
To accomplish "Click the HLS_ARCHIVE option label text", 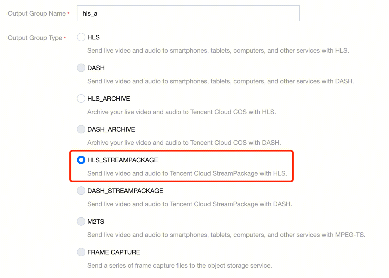I will click(109, 99).
